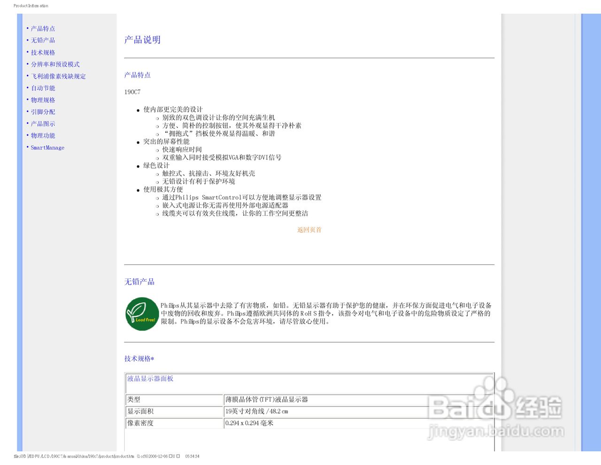Viewport: 601px width, 465px height.
Task: Click the 返回页首 link
Action: tap(309, 230)
